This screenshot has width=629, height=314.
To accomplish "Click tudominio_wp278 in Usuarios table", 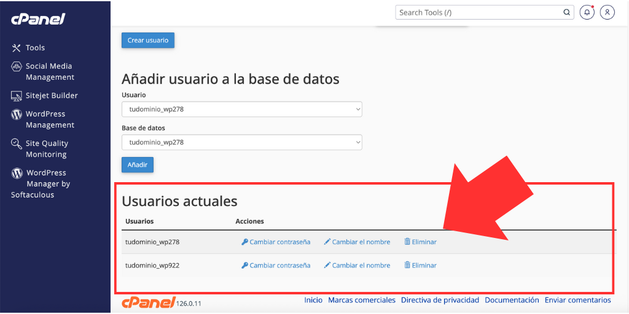I will click(152, 242).
